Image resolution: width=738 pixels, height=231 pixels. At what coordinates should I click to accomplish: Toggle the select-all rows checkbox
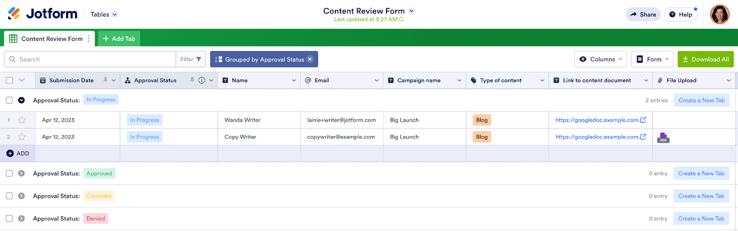pyautogui.click(x=9, y=80)
